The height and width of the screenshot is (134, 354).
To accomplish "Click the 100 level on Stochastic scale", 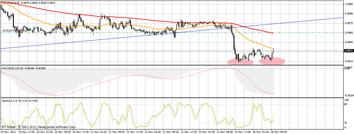I will click(x=347, y=100).
